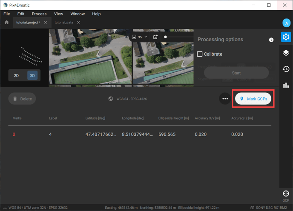Click the image size slider handle

pos(165,37)
